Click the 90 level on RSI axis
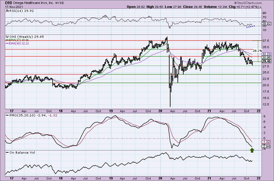The image size is (274, 181). point(264,13)
